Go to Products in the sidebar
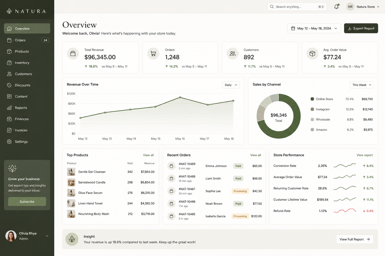The height and width of the screenshot is (256, 385). click(x=27, y=51)
